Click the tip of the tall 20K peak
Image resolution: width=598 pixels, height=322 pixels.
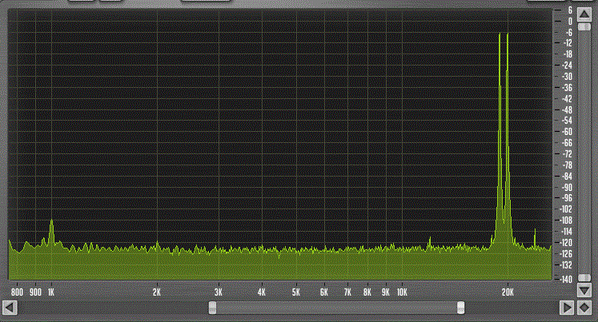click(508, 34)
